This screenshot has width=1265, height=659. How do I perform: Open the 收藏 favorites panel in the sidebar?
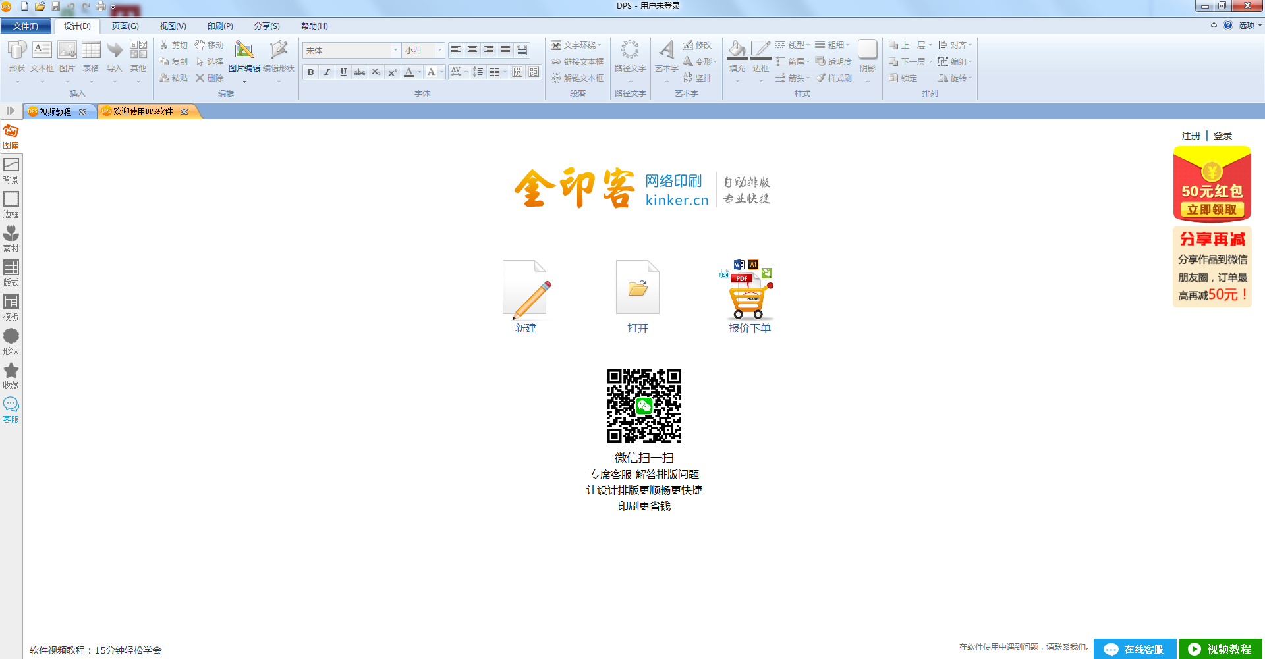[11, 376]
